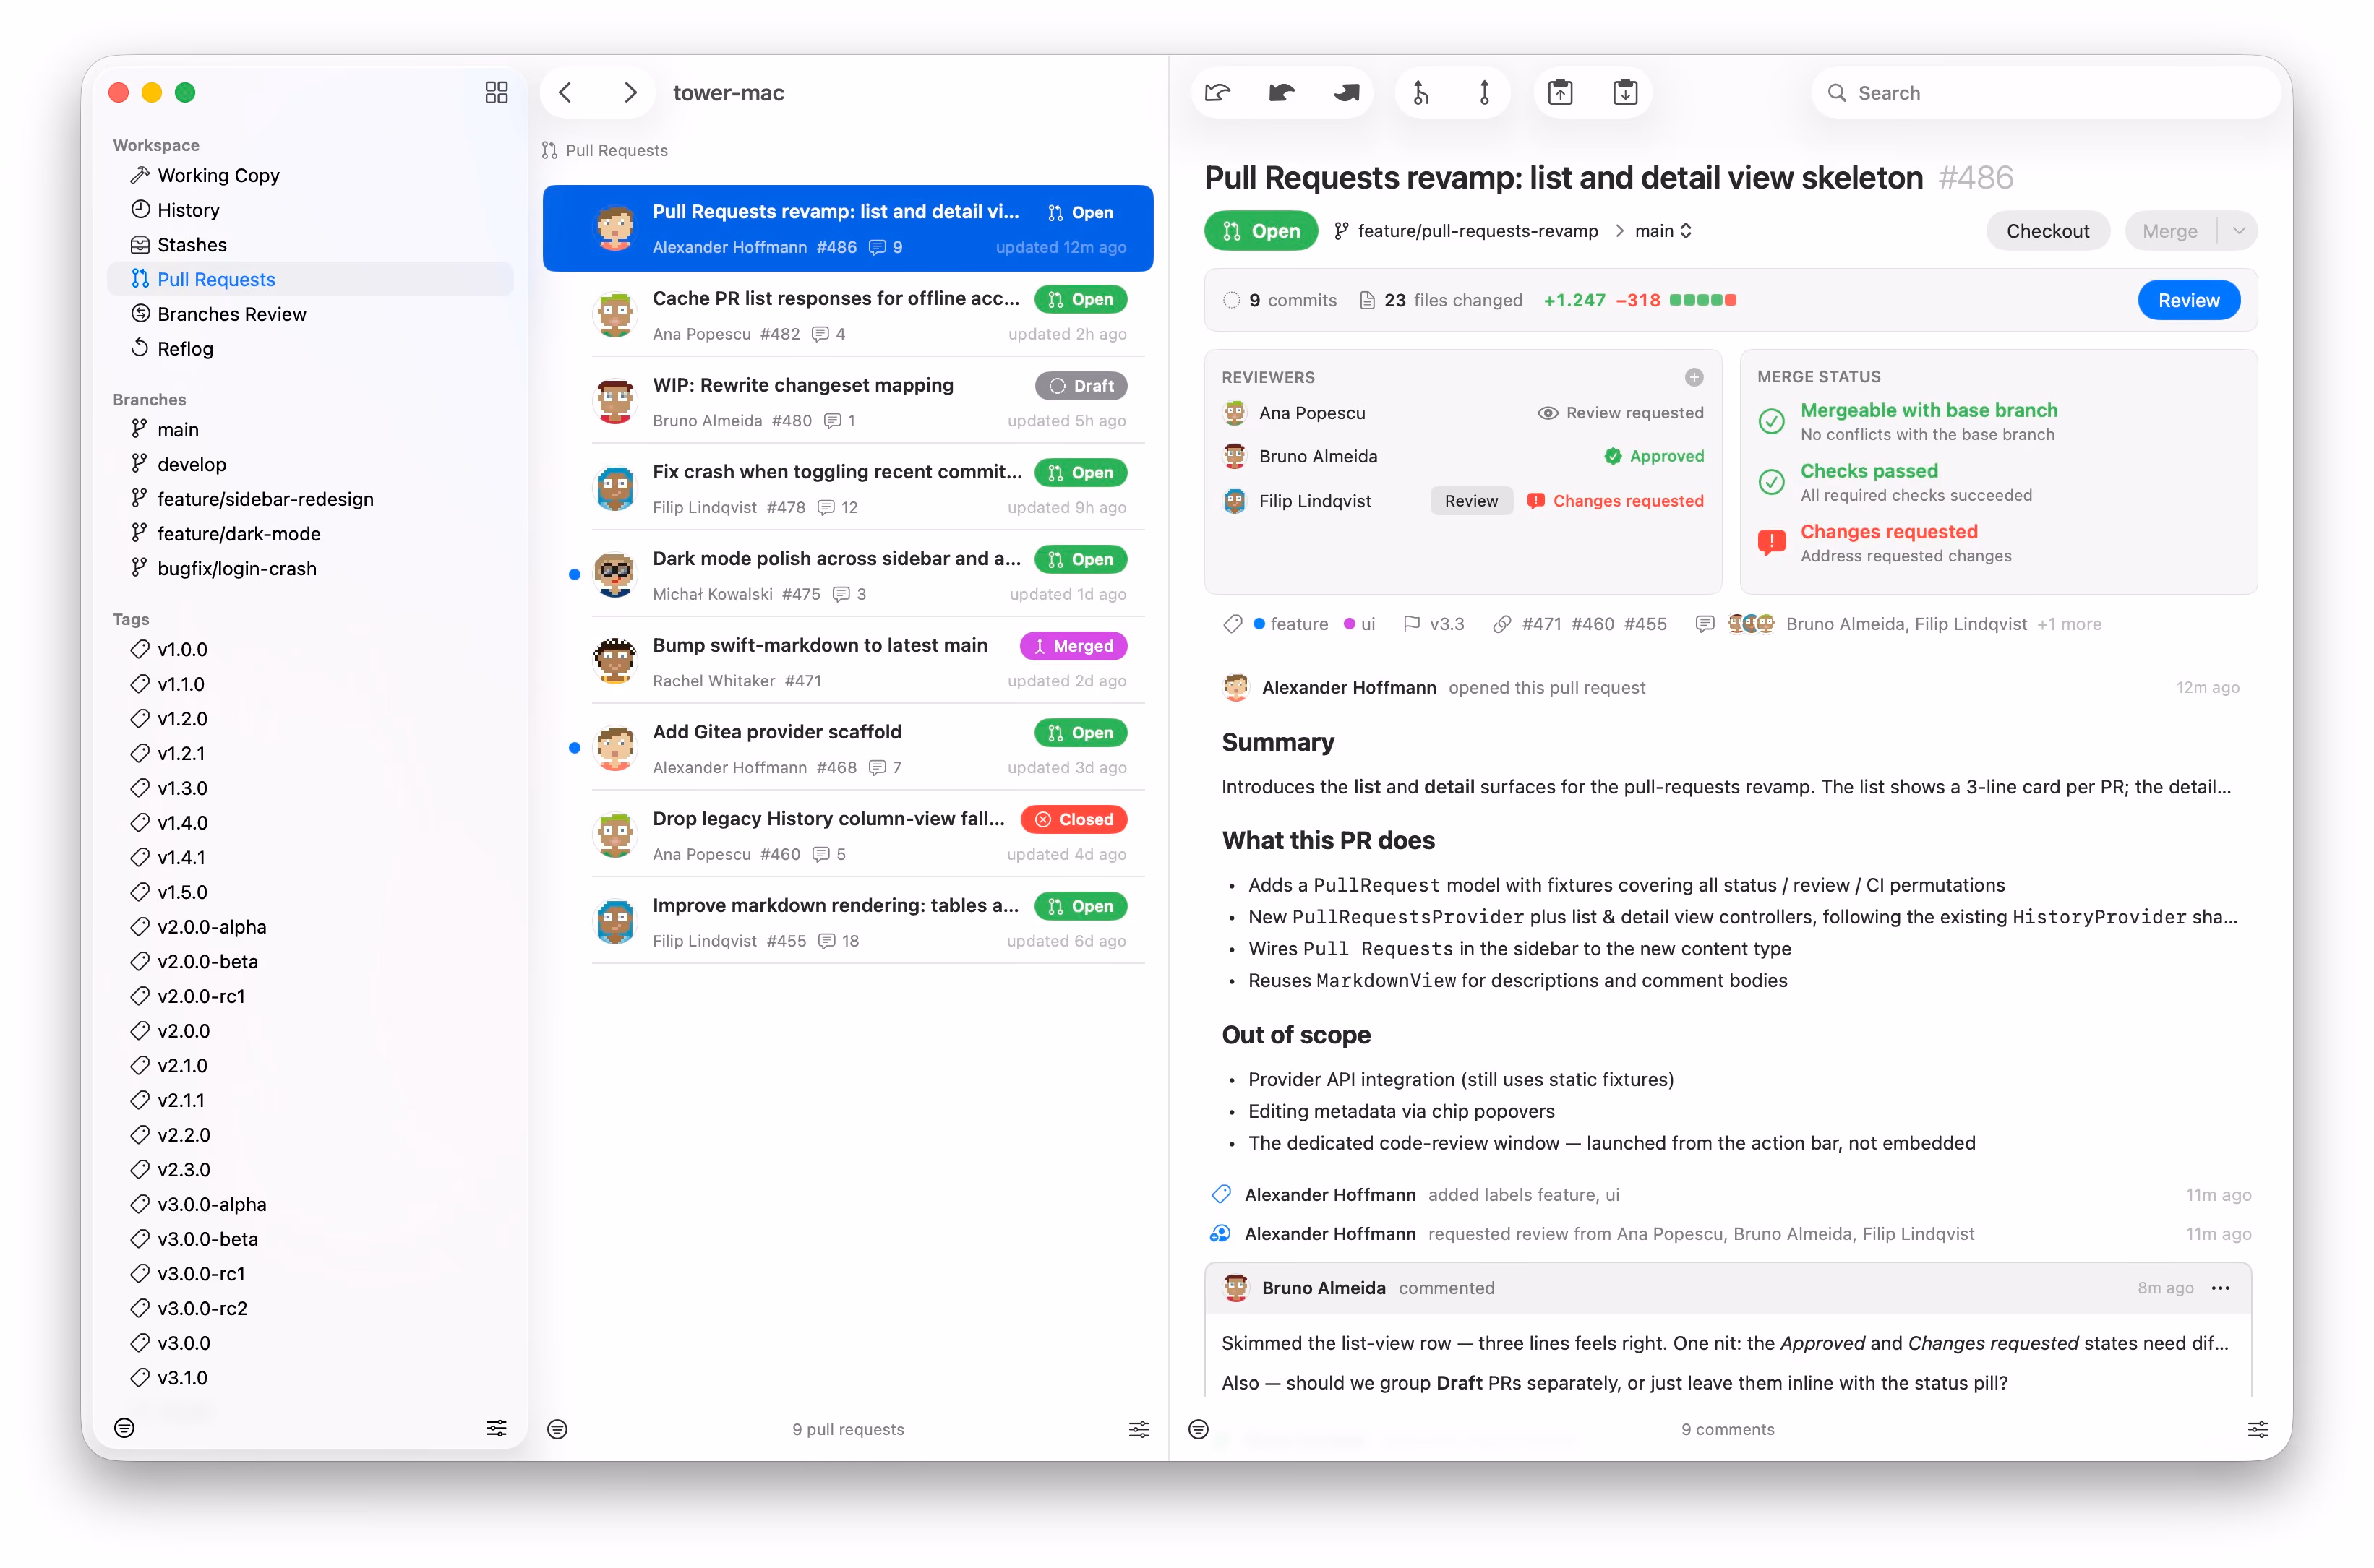Click the sidebar filter icon at bottom left
The height and width of the screenshot is (1568, 2374).
pos(124,1428)
